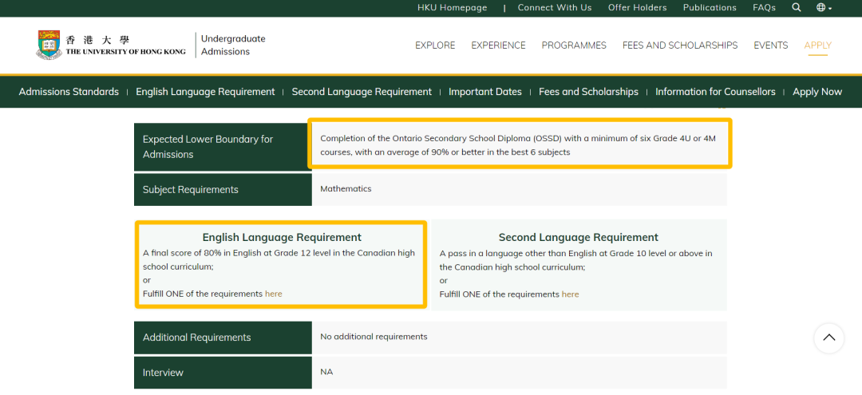Viewport: 862px width, 395px height.
Task: Open the EVENTS menu
Action: tap(771, 45)
